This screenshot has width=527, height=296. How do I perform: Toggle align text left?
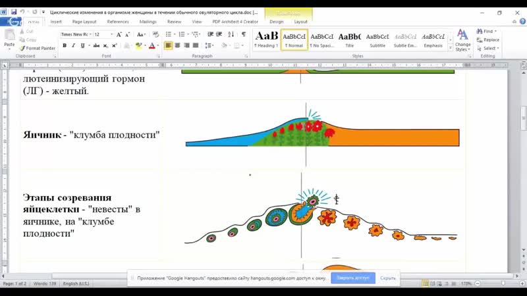coord(169,45)
